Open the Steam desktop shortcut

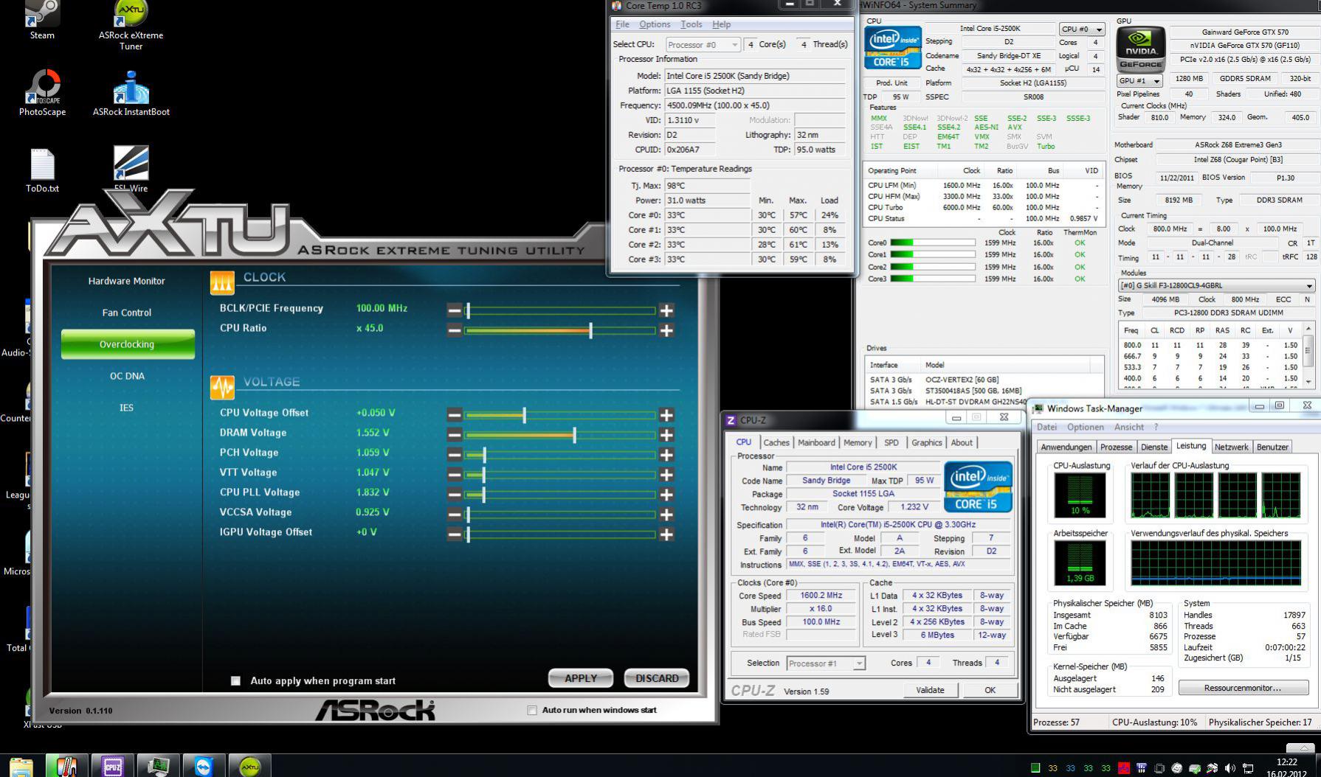(42, 20)
